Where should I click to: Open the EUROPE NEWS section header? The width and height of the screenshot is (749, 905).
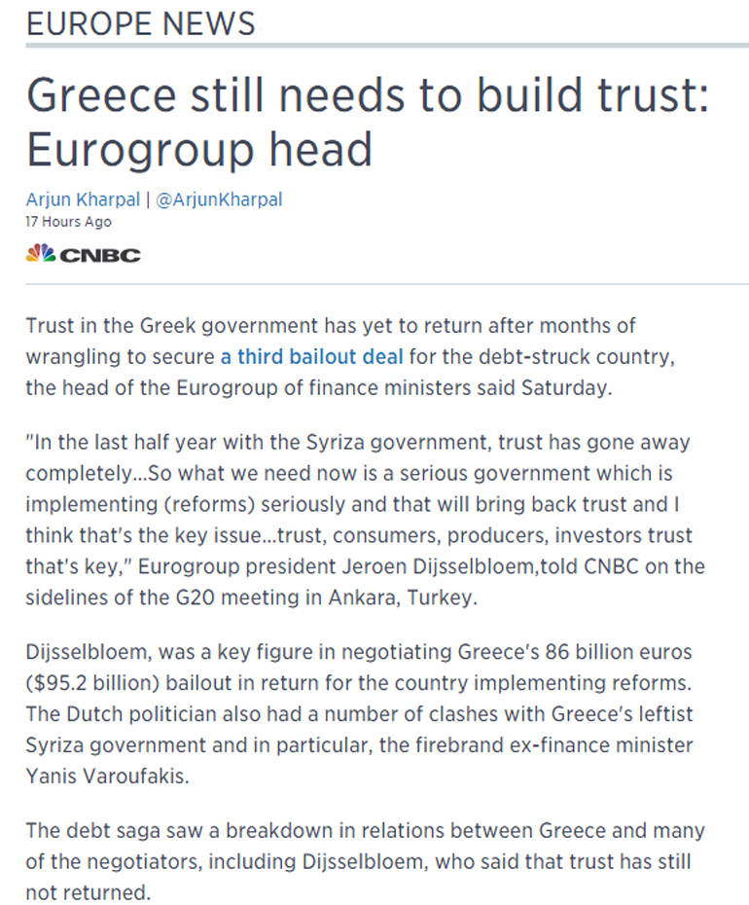[x=140, y=21]
